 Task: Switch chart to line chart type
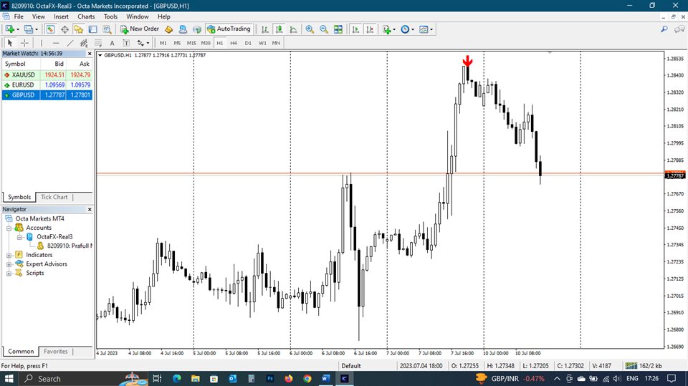pyautogui.click(x=293, y=29)
